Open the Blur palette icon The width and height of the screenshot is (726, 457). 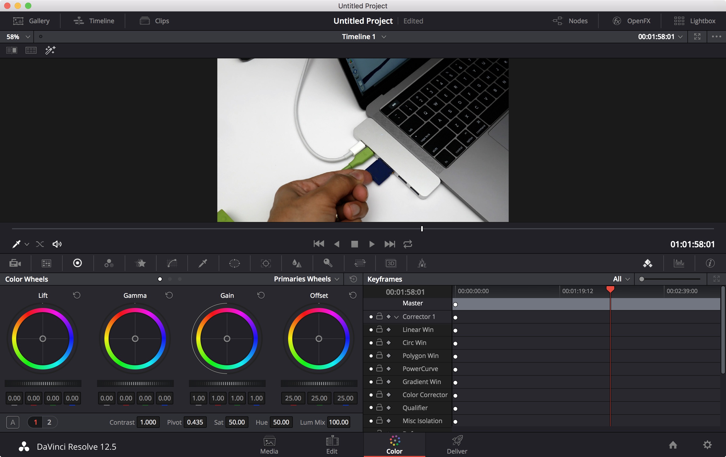(297, 263)
